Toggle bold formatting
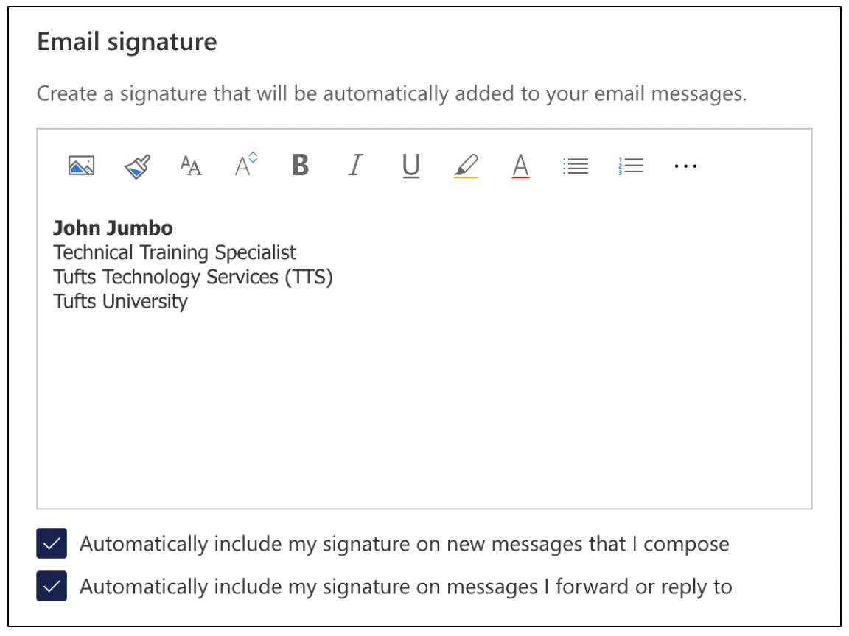Image resolution: width=849 pixels, height=636 pixels. coord(301,165)
